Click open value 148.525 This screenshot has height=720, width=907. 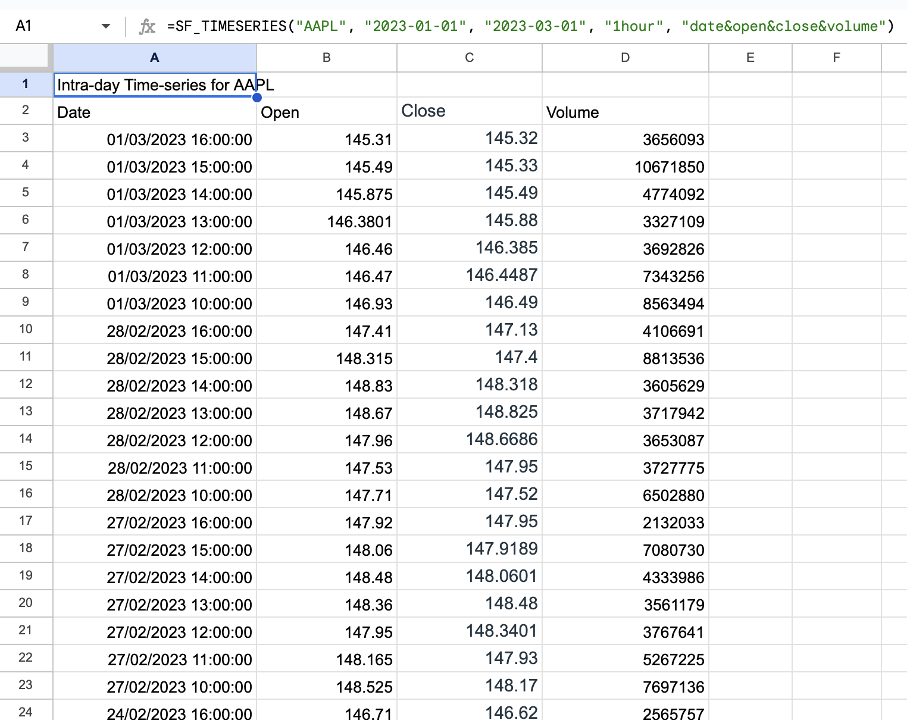pyautogui.click(x=327, y=686)
